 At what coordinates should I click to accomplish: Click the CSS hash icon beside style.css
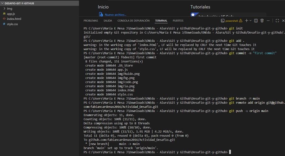click(x=4, y=24)
